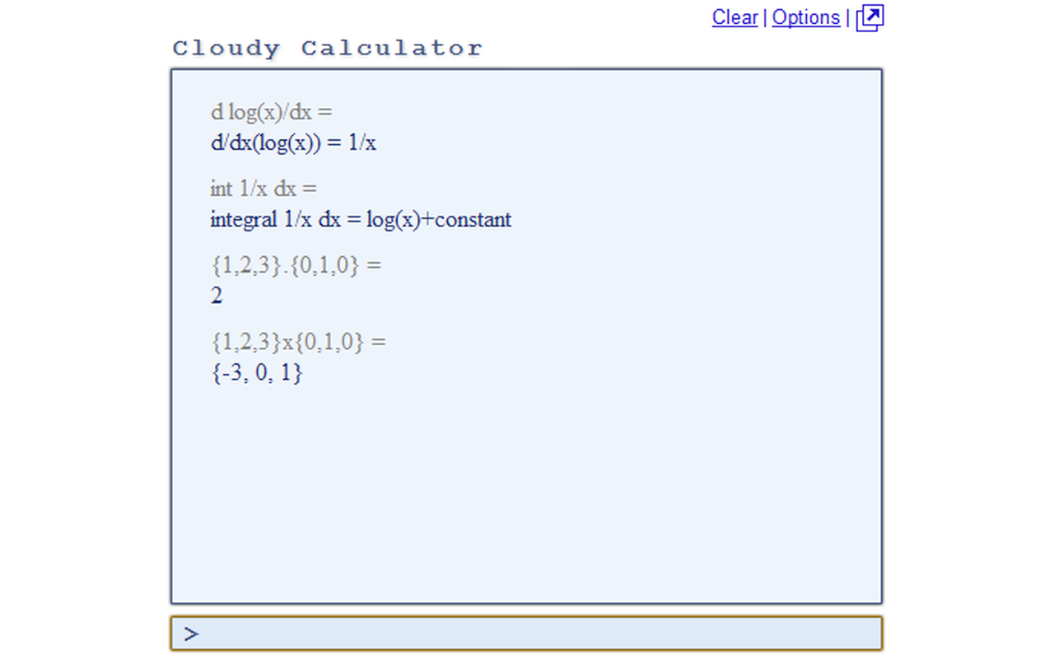The width and height of the screenshot is (1054, 659).
Task: Select the cross product result '{-3, 0, 1}'
Action: [x=257, y=372]
